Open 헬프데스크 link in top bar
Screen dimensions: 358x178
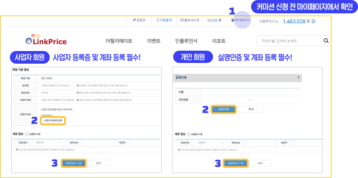tap(190, 20)
